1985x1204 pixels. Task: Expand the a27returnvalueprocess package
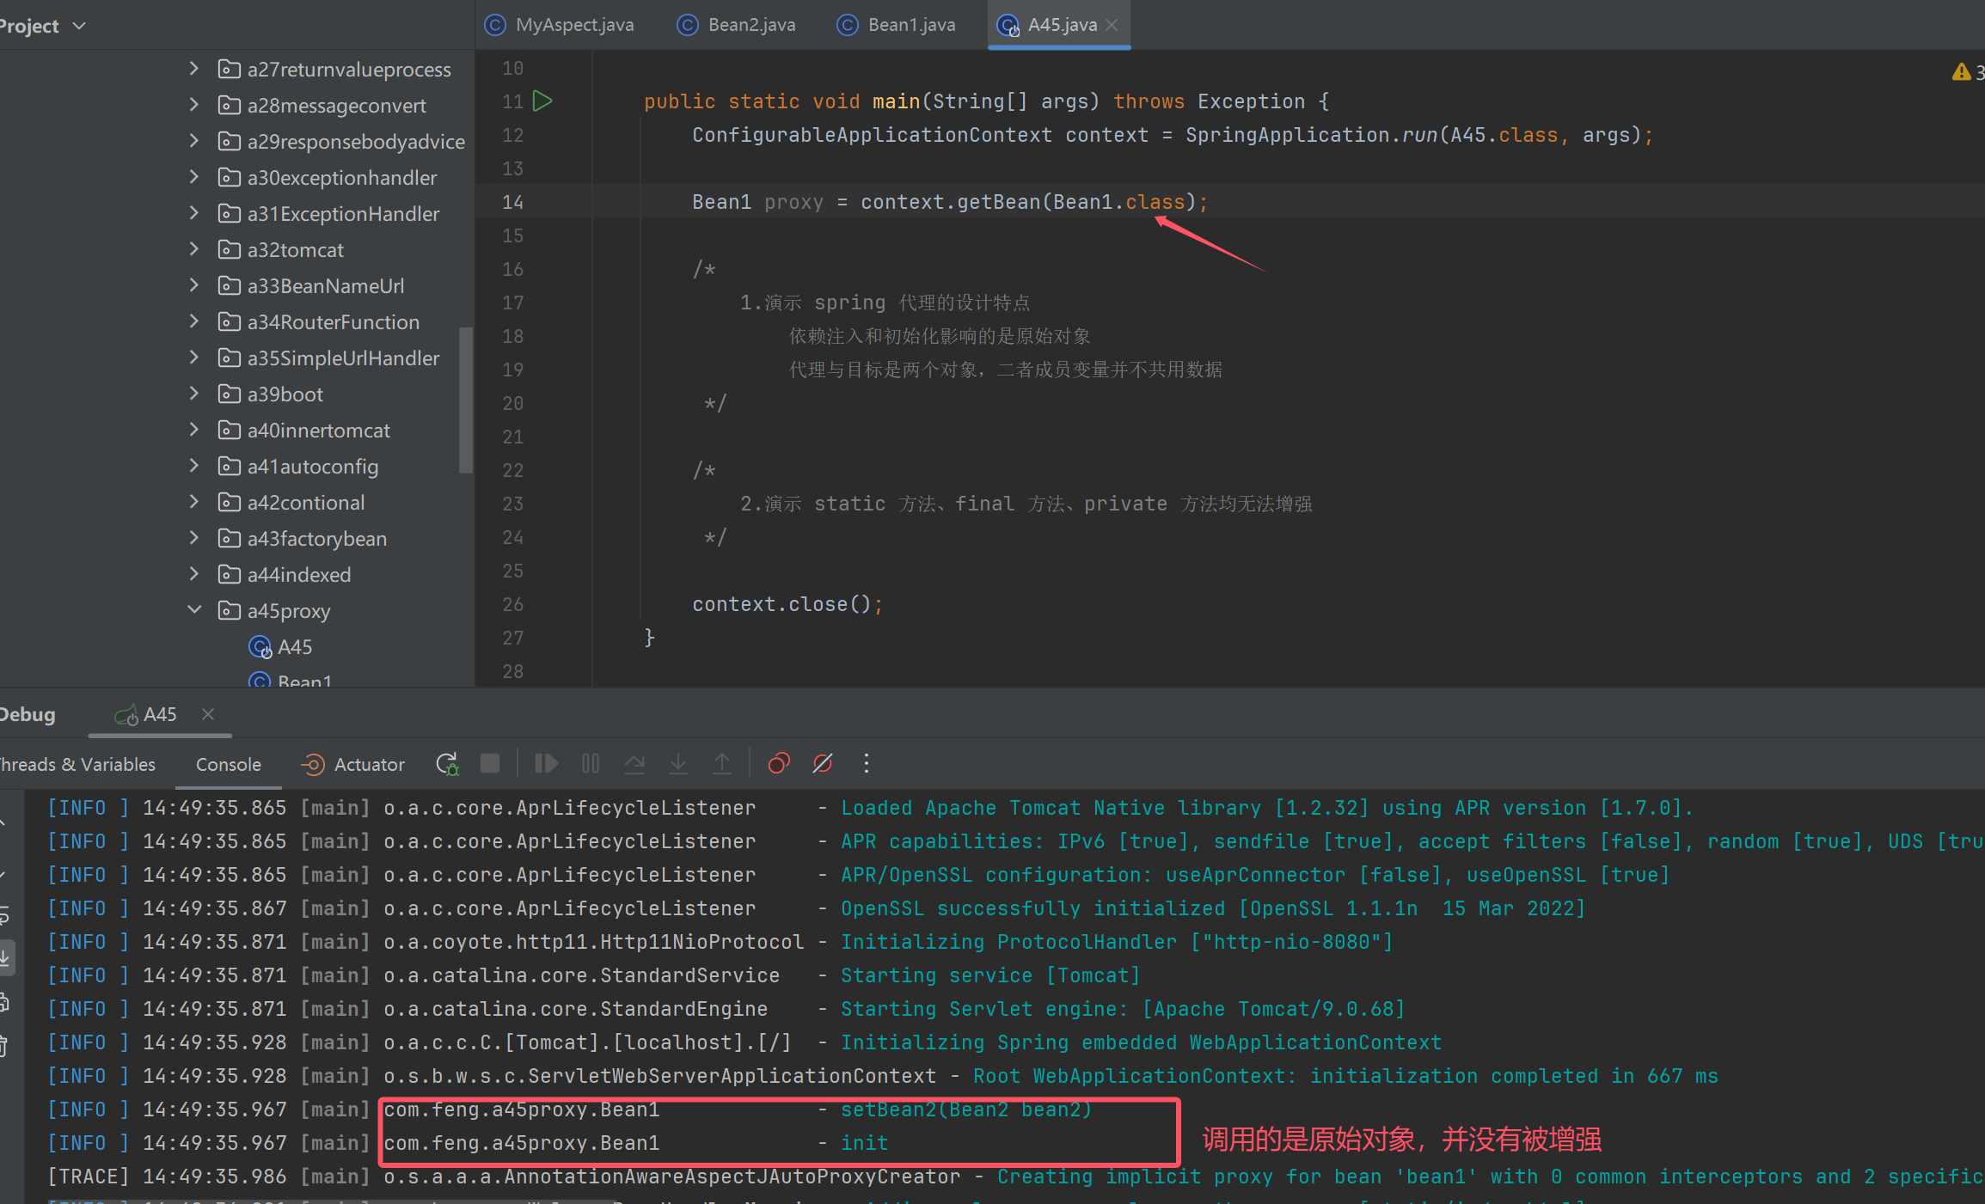(x=194, y=69)
